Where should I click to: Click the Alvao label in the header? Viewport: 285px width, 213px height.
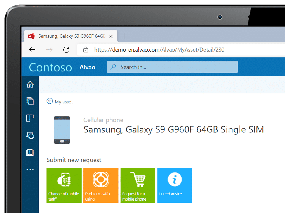(x=87, y=67)
